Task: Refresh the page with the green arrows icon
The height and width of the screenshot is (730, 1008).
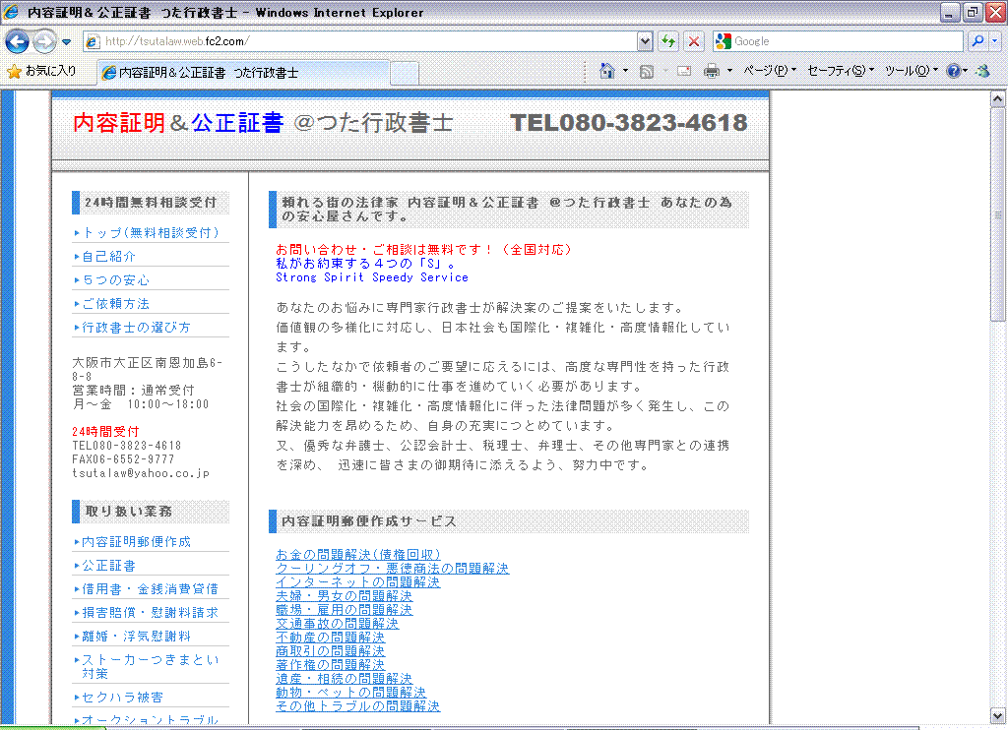Action: pyautogui.click(x=669, y=41)
